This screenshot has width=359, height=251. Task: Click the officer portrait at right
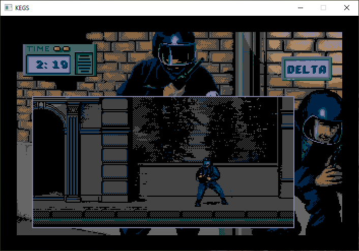(318, 158)
